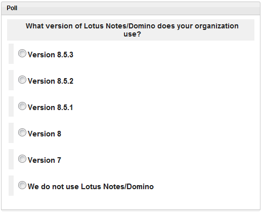Click the poll question heading text
Image resolution: width=263 pixels, height=213 pixels.
[x=132, y=30]
